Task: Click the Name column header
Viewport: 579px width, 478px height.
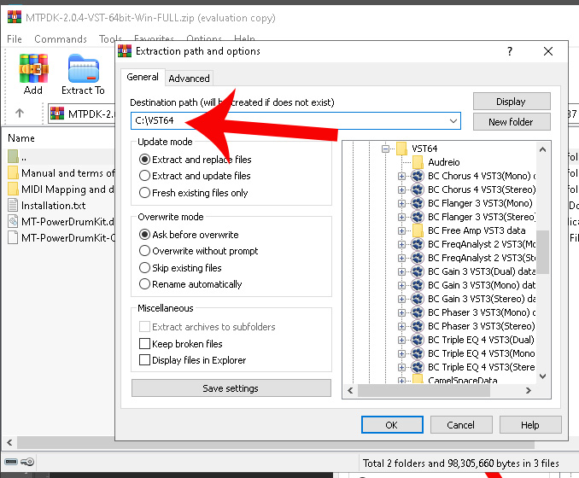Action: (21, 138)
